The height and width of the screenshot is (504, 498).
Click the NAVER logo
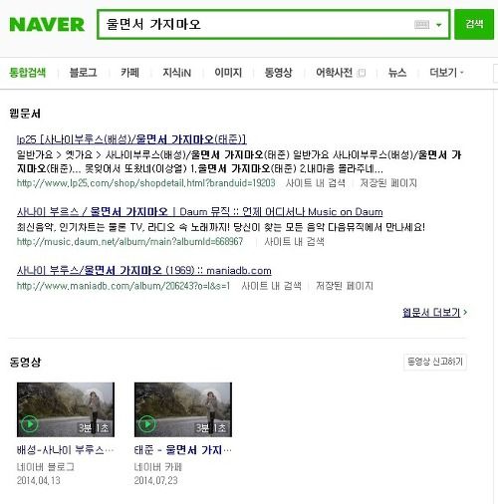[x=47, y=24]
